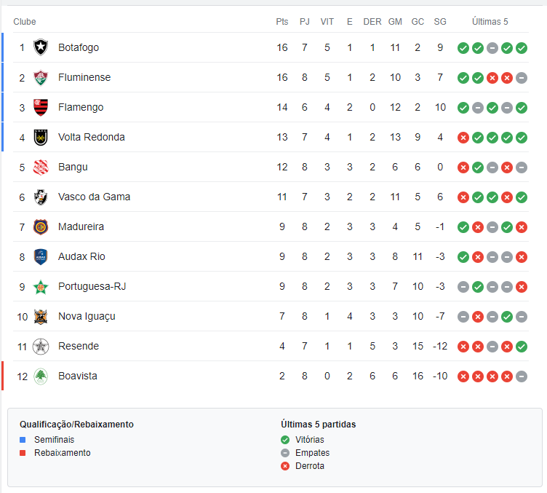The height and width of the screenshot is (493, 547).
Task: Click the blue Semifinais legend swatch
Action: tap(23, 440)
